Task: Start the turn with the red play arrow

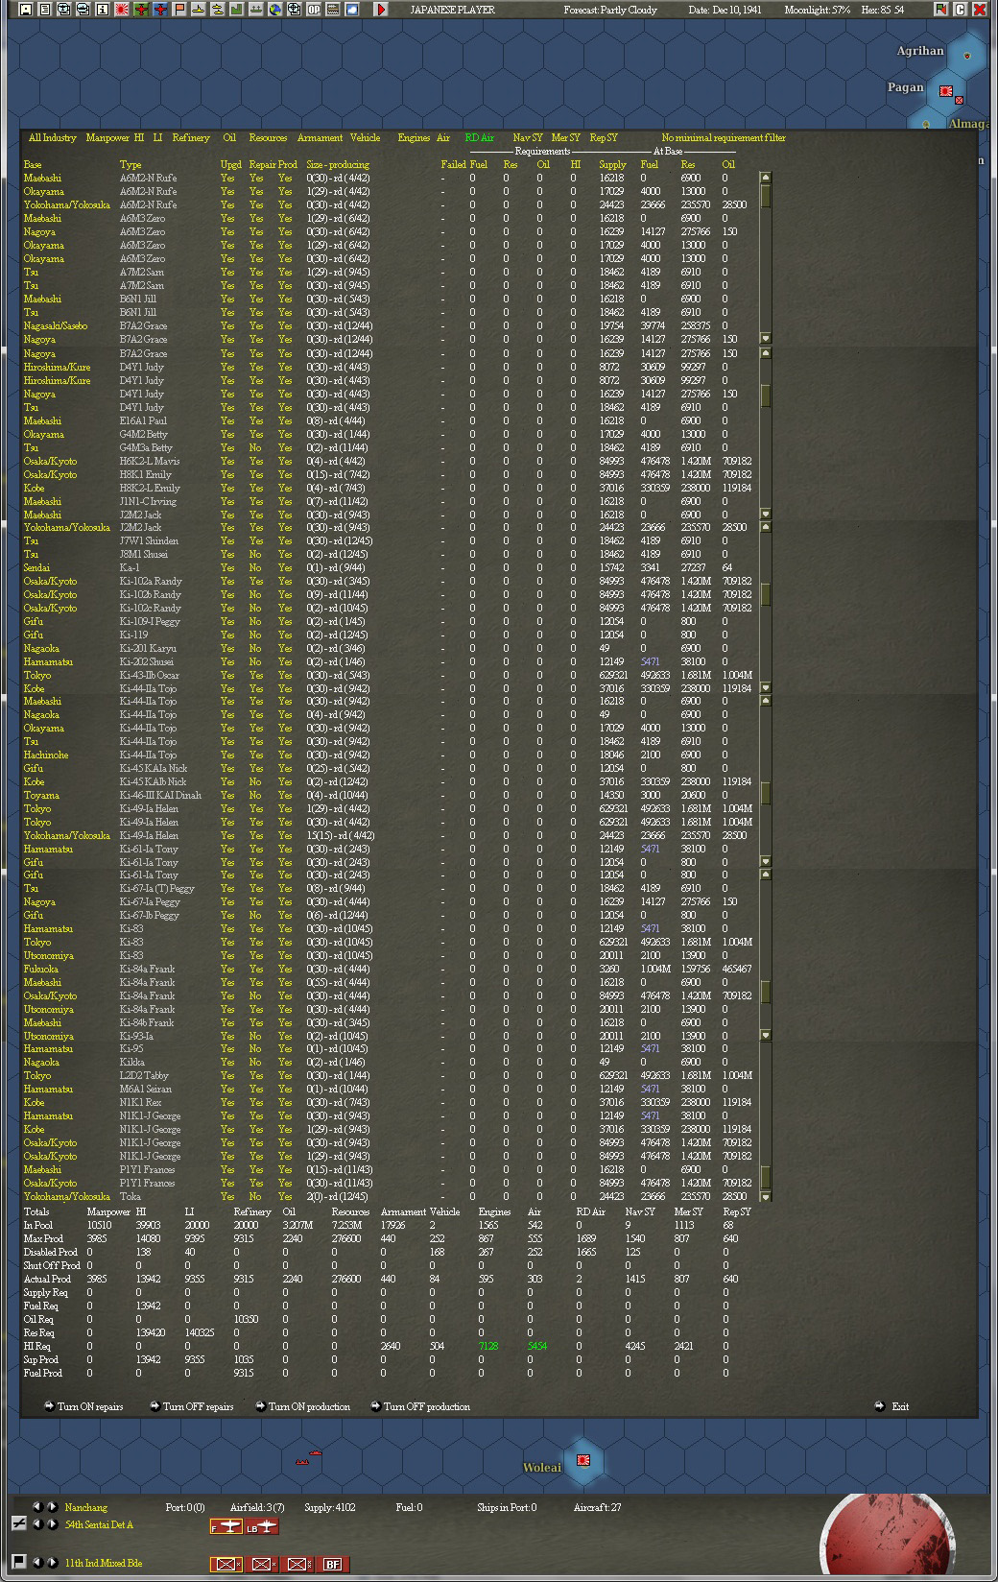Action: [x=381, y=10]
